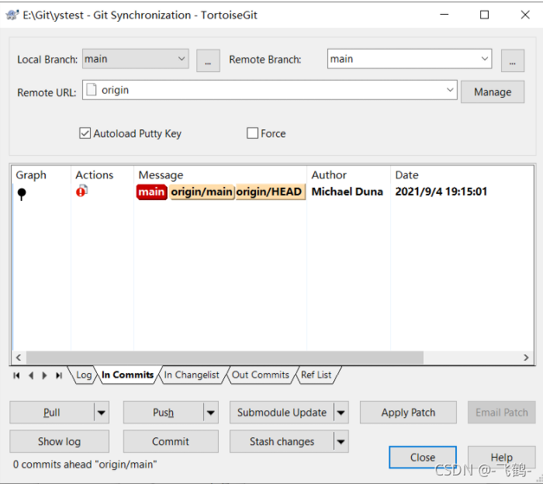The image size is (543, 484).
Task: Click the horizontal scrollbar thumb in commit list
Action: pyautogui.click(x=225, y=358)
